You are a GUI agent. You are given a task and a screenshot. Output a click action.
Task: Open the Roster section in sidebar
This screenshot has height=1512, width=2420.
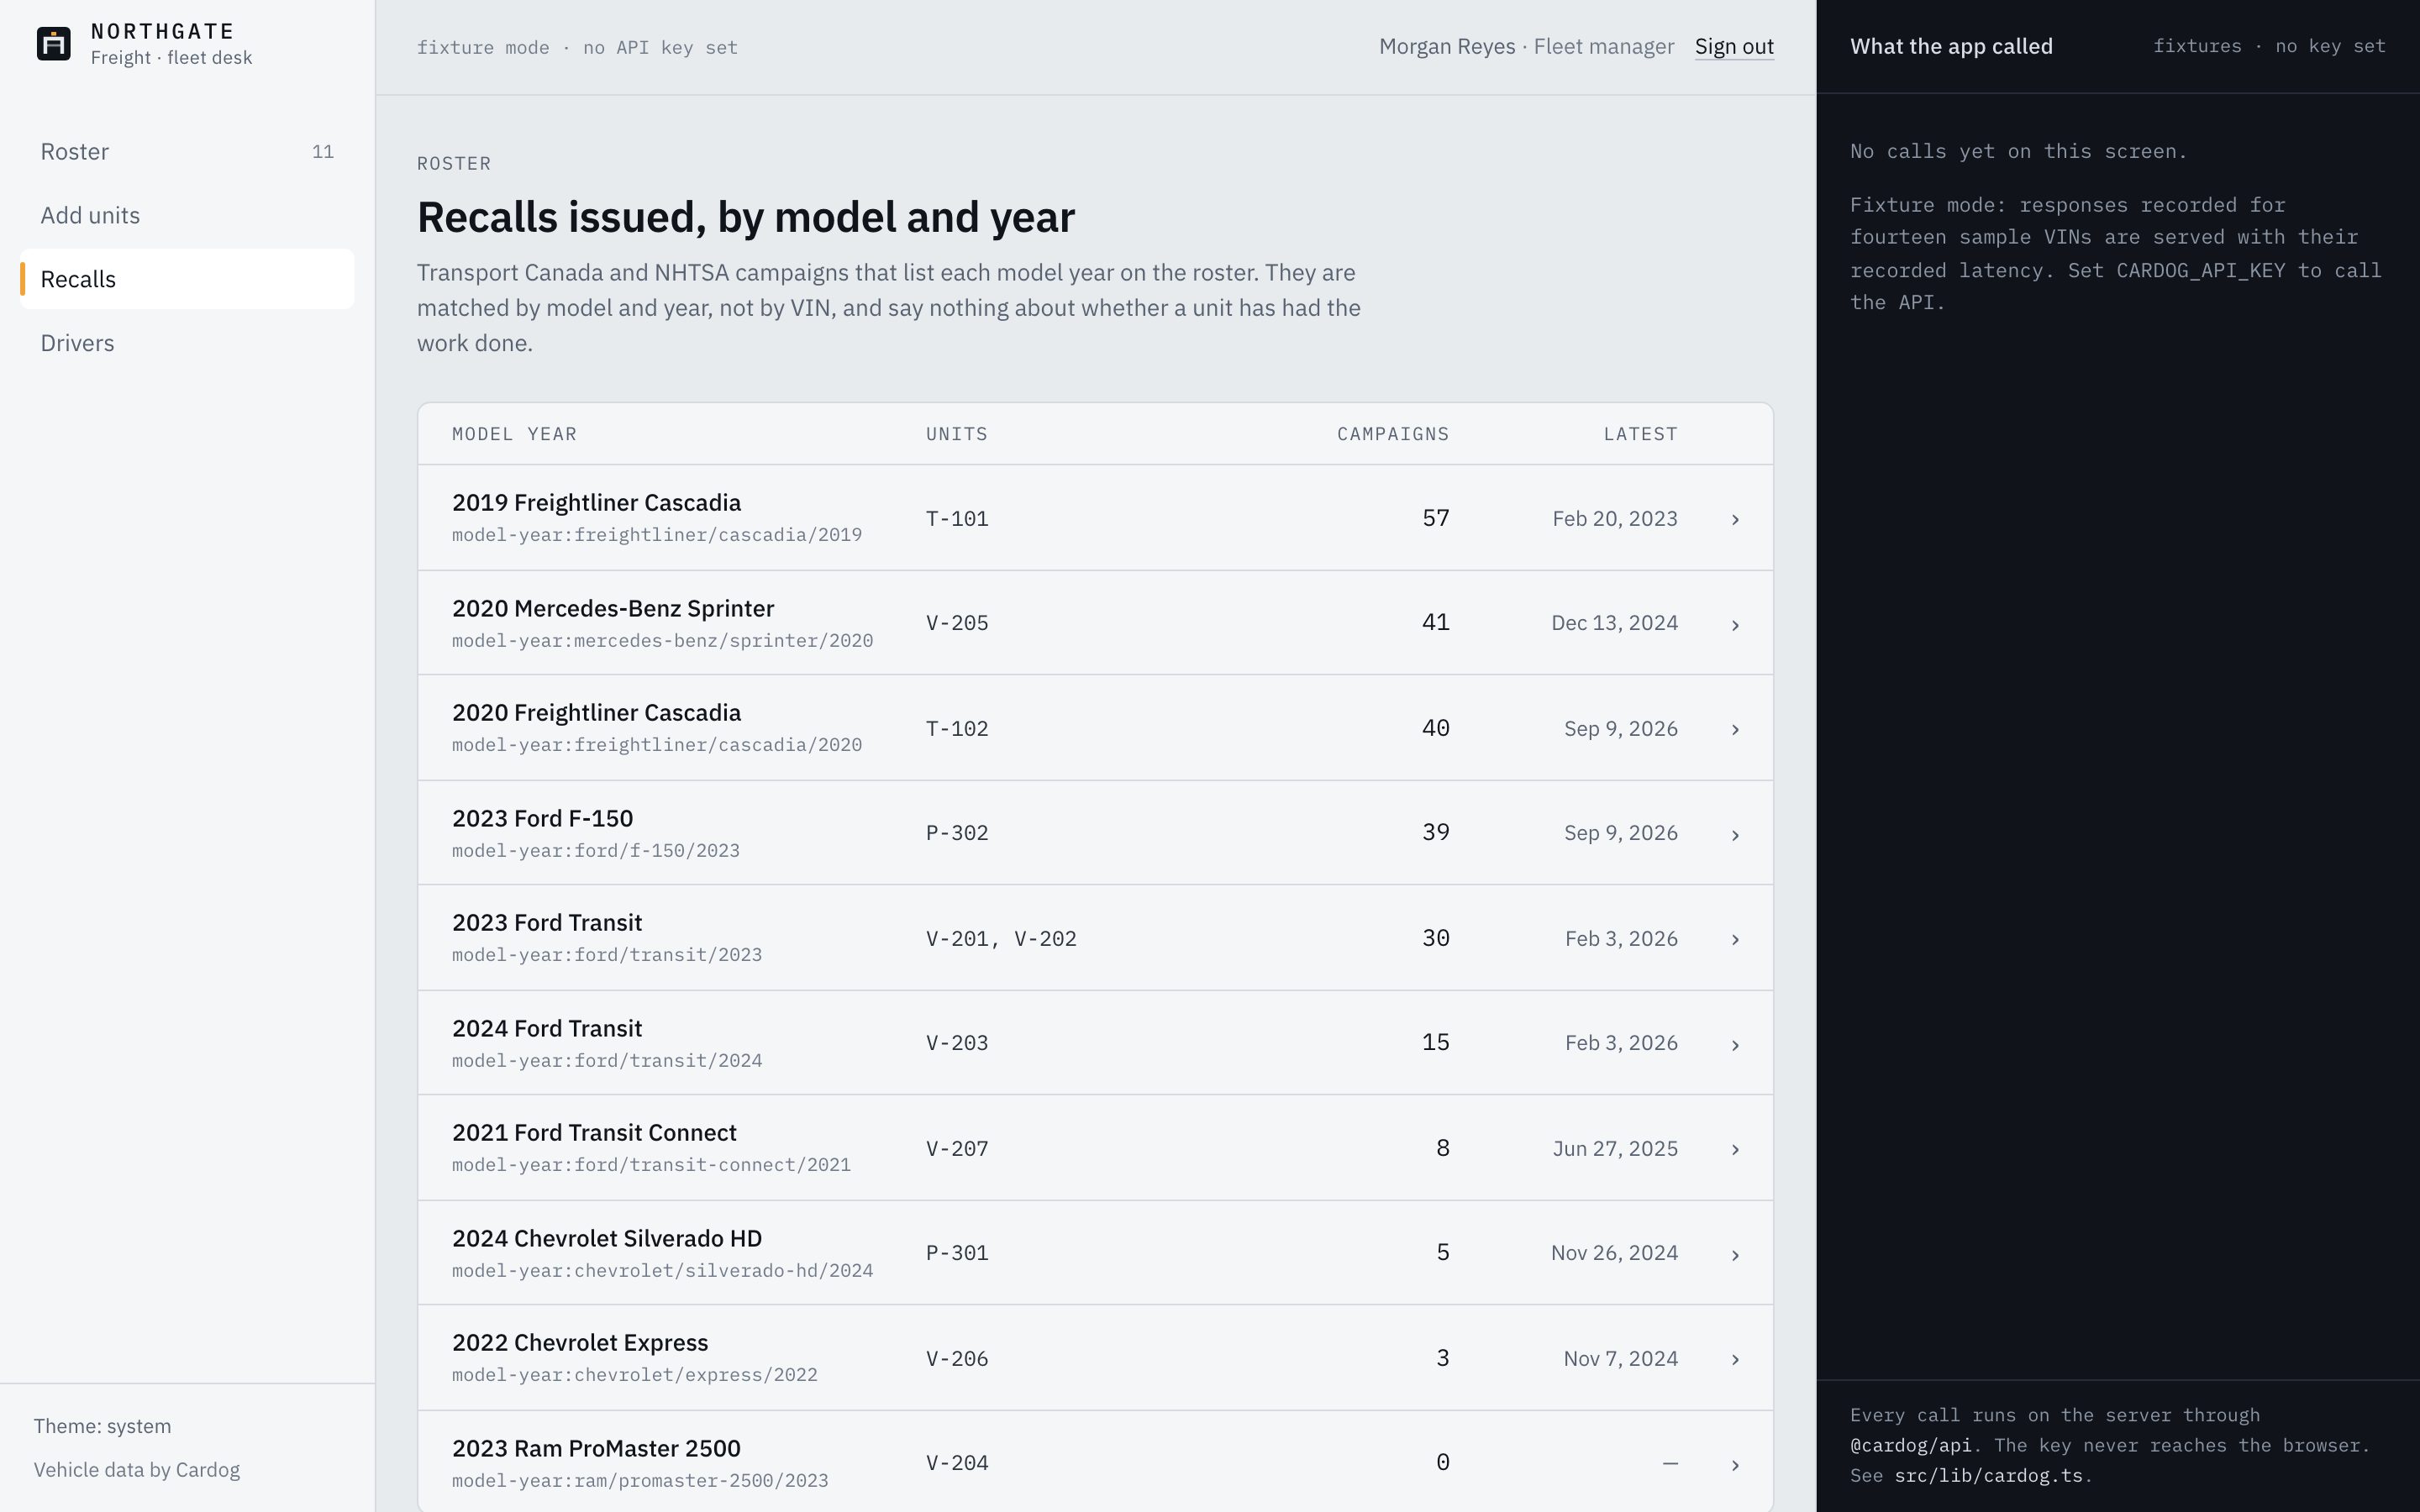187,152
